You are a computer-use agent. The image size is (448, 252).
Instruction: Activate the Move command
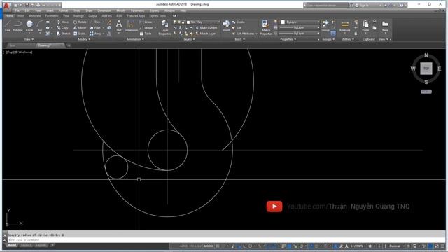[62, 22]
